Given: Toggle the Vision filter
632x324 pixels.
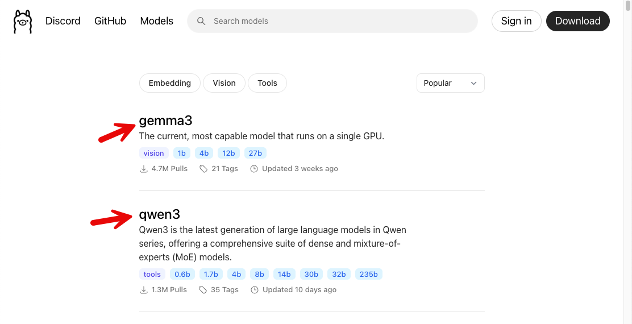Looking at the screenshot, I should pos(224,83).
